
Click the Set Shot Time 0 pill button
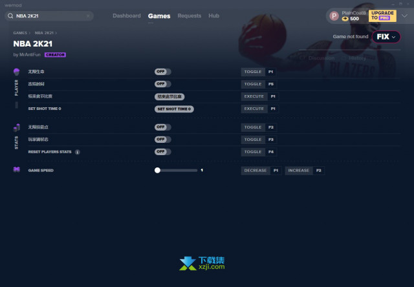(x=174, y=109)
